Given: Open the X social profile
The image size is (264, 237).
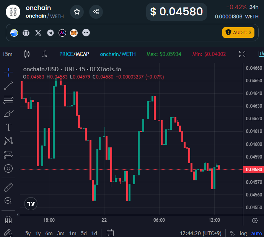Looking at the screenshot, I should tap(38, 33).
